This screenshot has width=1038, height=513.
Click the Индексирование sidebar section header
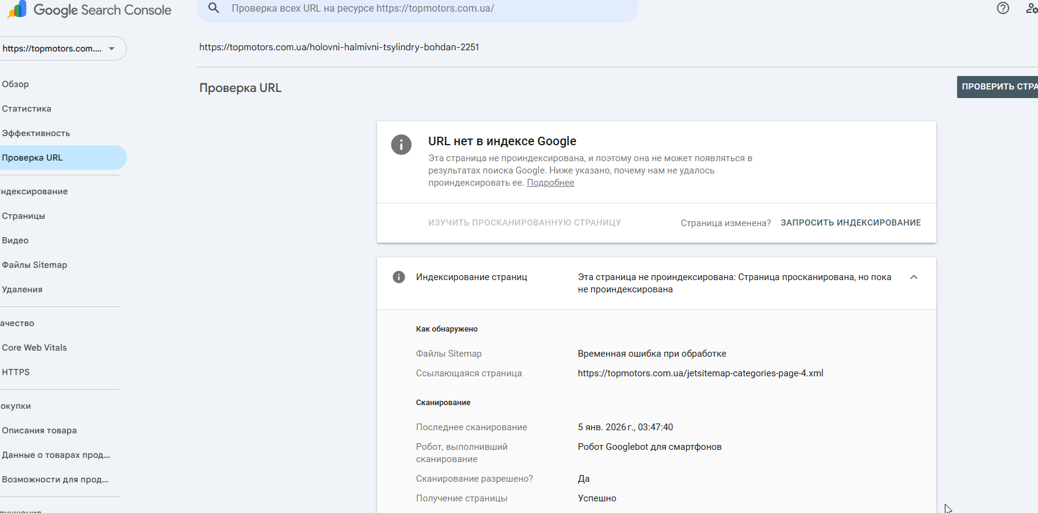34,191
